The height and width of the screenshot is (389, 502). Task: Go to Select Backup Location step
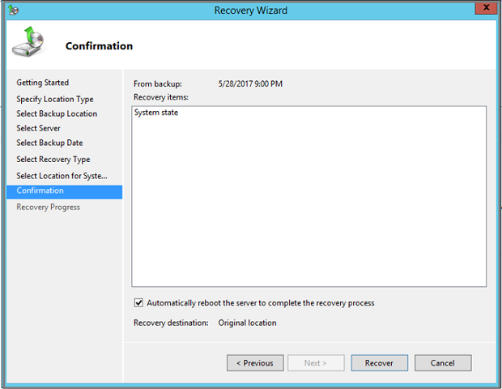pos(57,113)
